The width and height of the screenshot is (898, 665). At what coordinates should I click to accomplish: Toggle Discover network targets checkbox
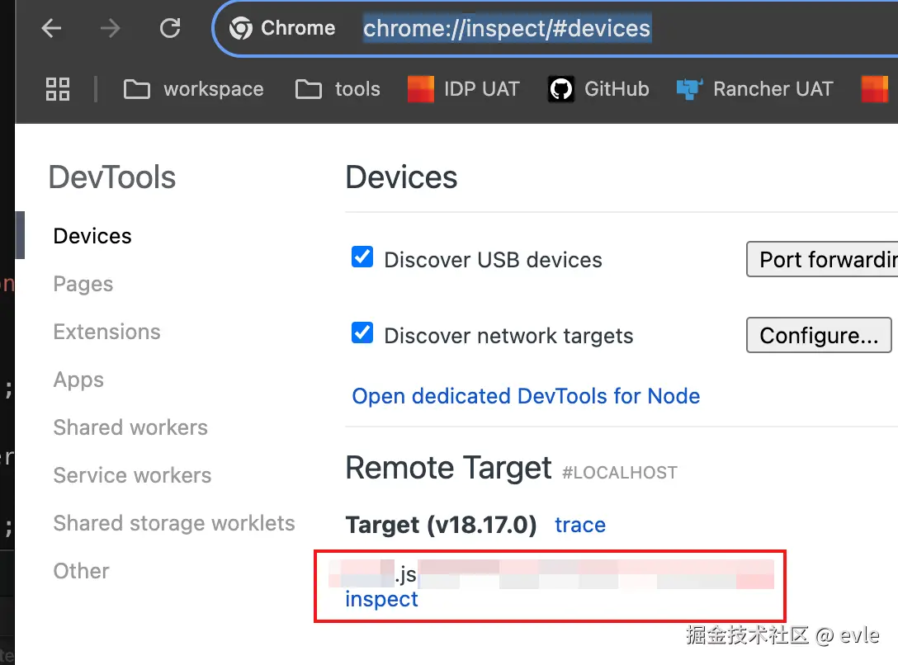[362, 333]
